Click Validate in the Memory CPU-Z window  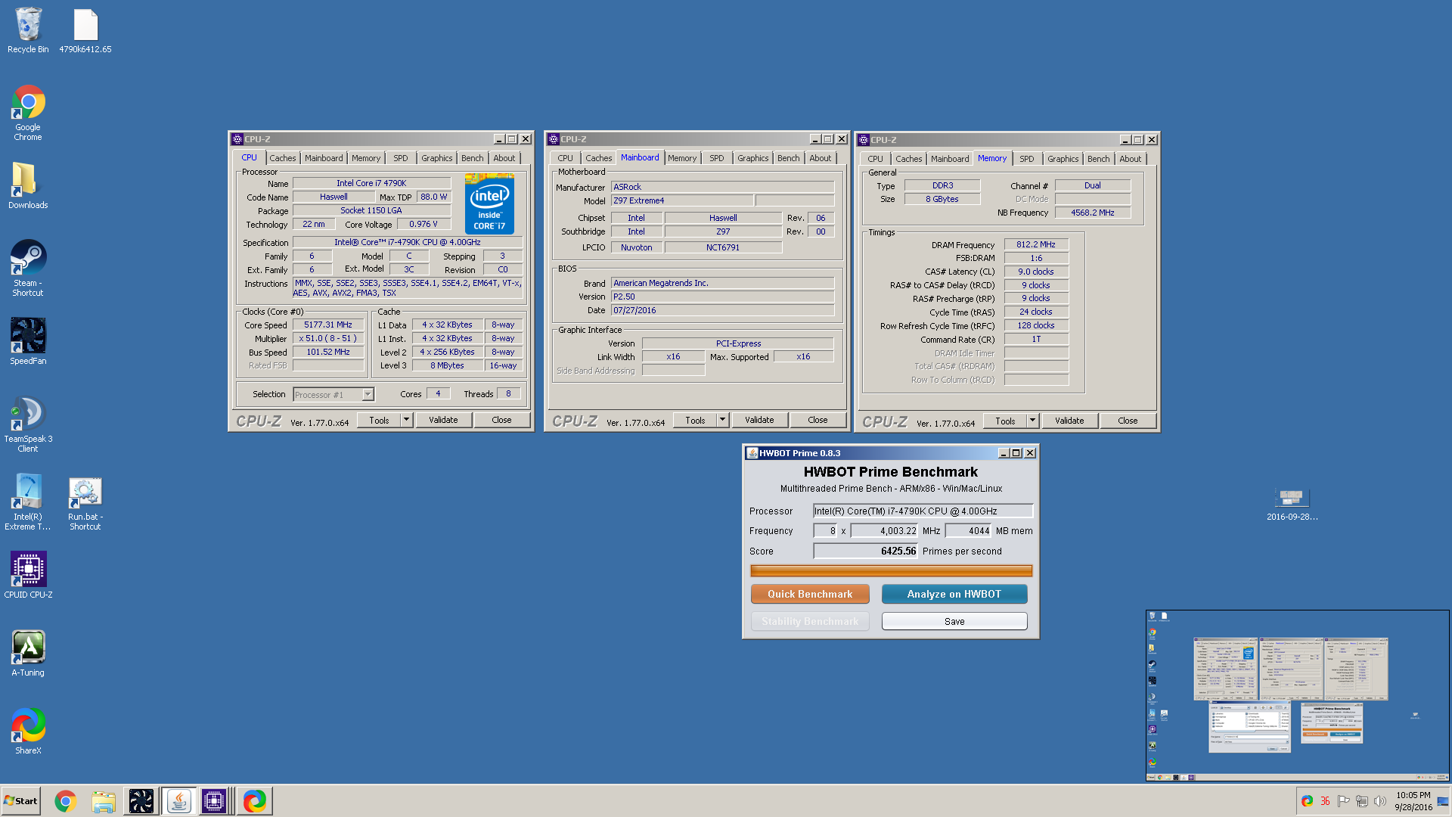click(1069, 421)
